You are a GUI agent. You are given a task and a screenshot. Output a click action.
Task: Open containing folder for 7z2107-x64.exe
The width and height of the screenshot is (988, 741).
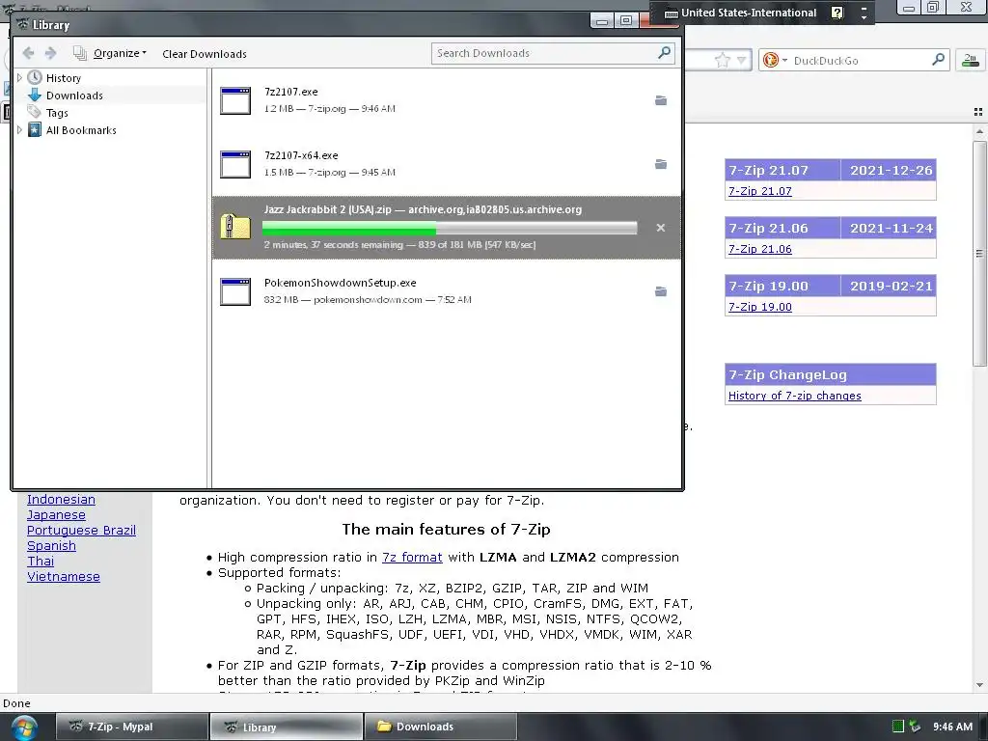click(660, 164)
